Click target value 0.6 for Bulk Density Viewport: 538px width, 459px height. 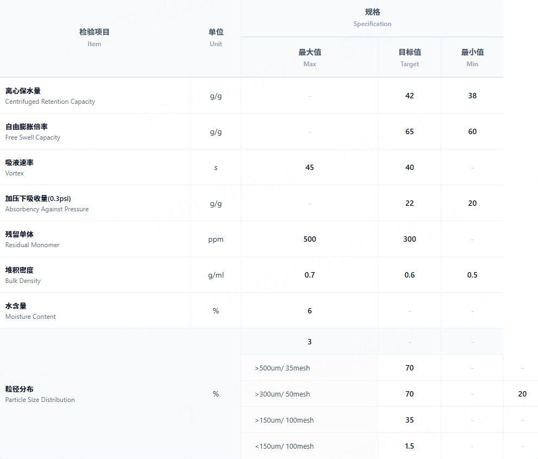pyautogui.click(x=410, y=275)
